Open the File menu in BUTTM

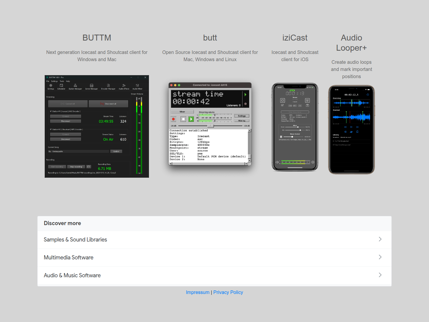click(48, 81)
